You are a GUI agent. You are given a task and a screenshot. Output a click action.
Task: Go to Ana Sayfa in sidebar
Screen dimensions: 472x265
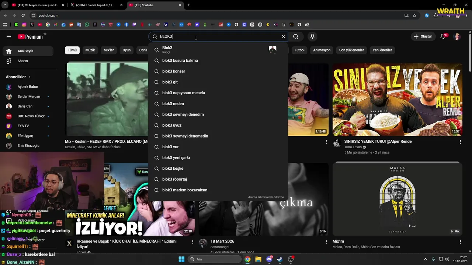[28, 51]
